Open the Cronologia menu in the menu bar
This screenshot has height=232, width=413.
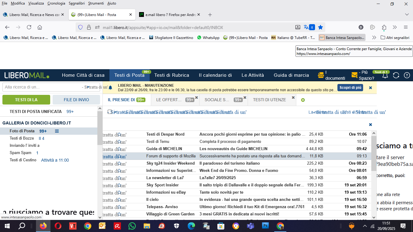(56, 3)
